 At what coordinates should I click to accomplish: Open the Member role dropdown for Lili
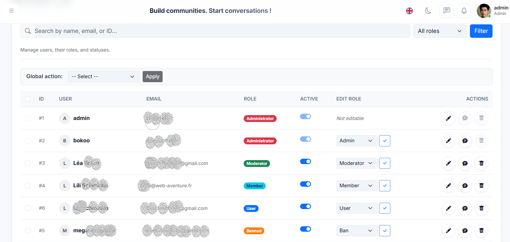[357, 186]
